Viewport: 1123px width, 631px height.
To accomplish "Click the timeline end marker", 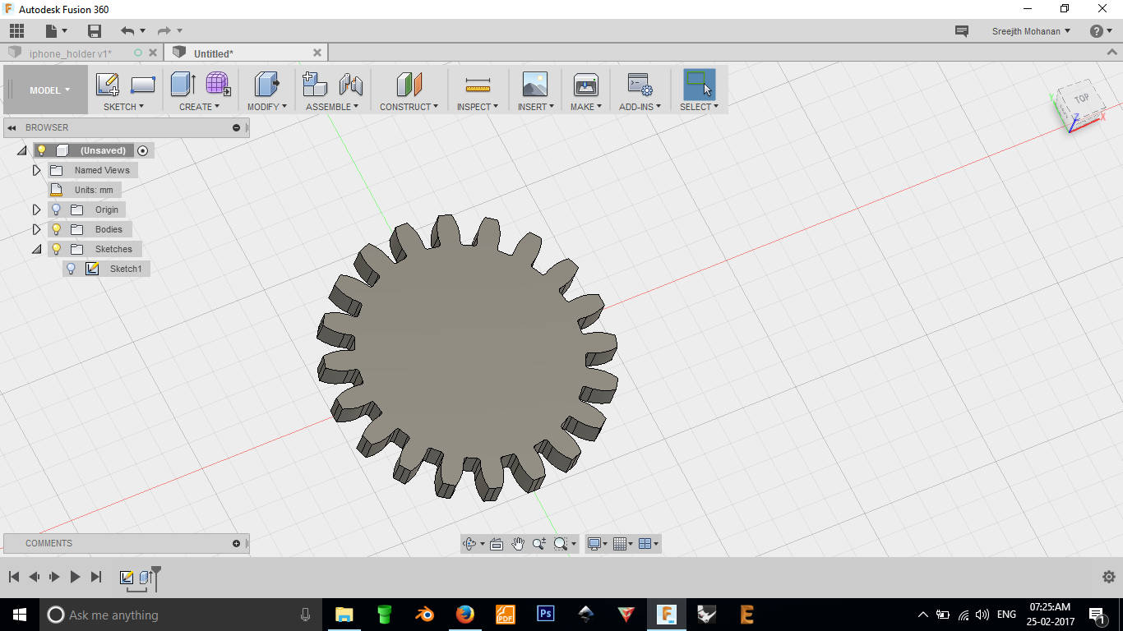I will coord(156,577).
